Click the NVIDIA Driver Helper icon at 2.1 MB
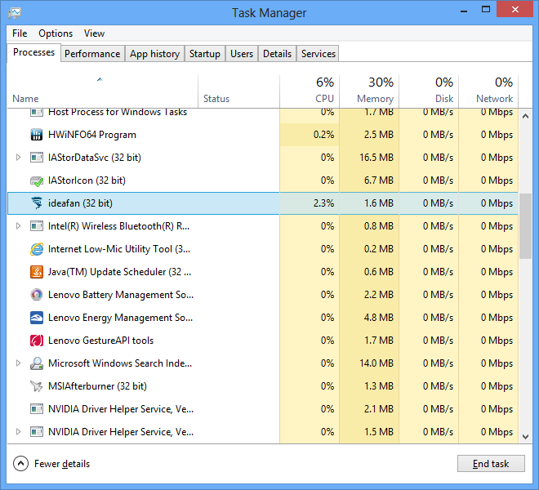This screenshot has width=539, height=490. click(x=37, y=409)
